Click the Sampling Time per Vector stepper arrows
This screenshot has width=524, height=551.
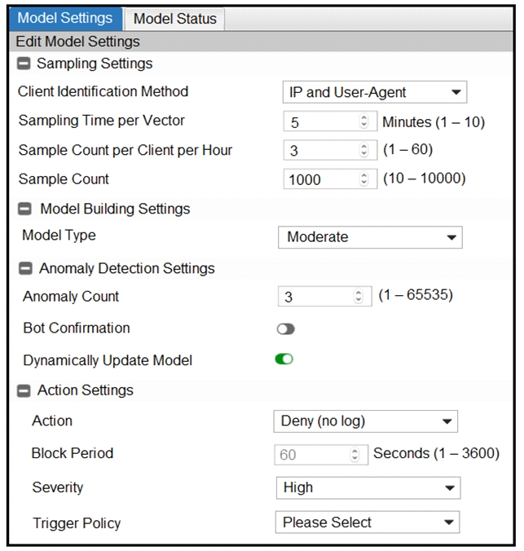pos(363,122)
